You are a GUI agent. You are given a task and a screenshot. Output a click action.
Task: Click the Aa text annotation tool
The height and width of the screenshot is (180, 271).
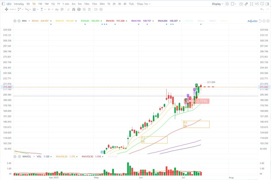tap(57, 9)
